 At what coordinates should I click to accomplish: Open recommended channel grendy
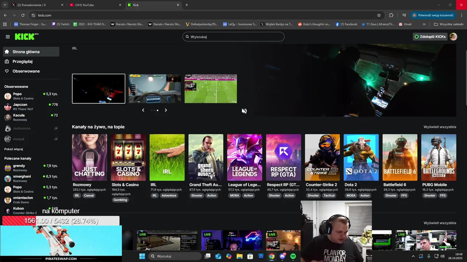(31, 168)
